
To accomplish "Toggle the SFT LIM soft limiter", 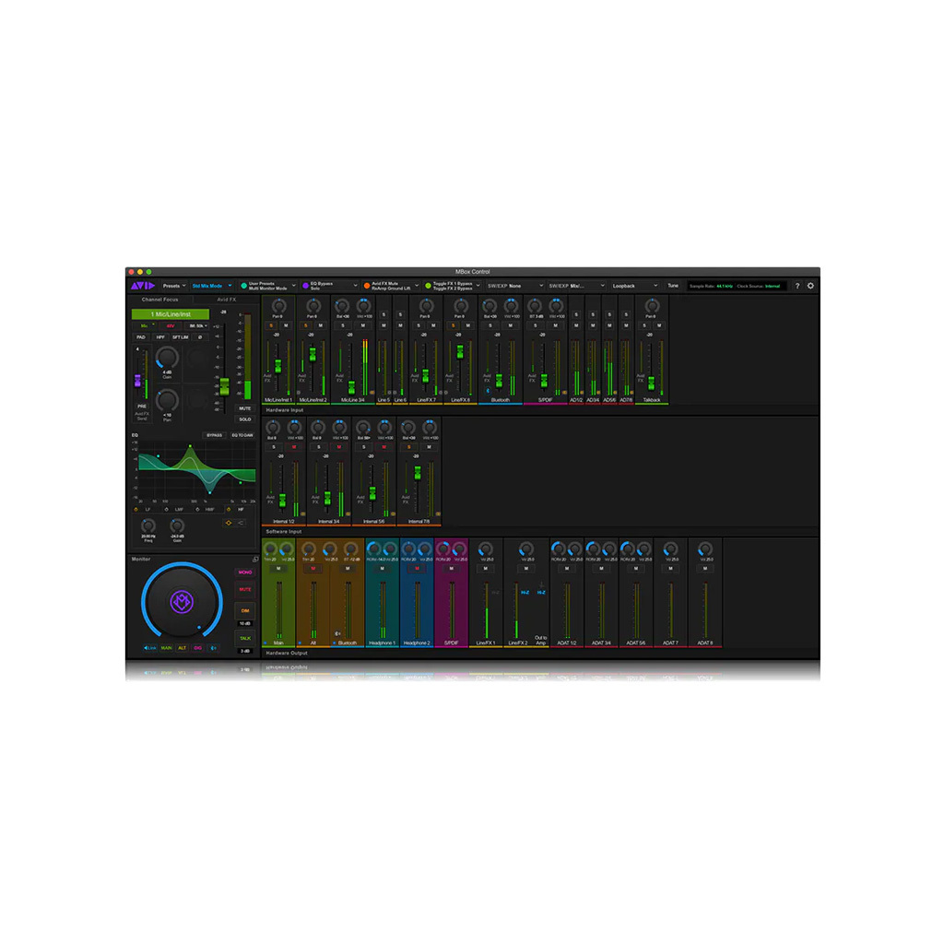I will point(181,337).
